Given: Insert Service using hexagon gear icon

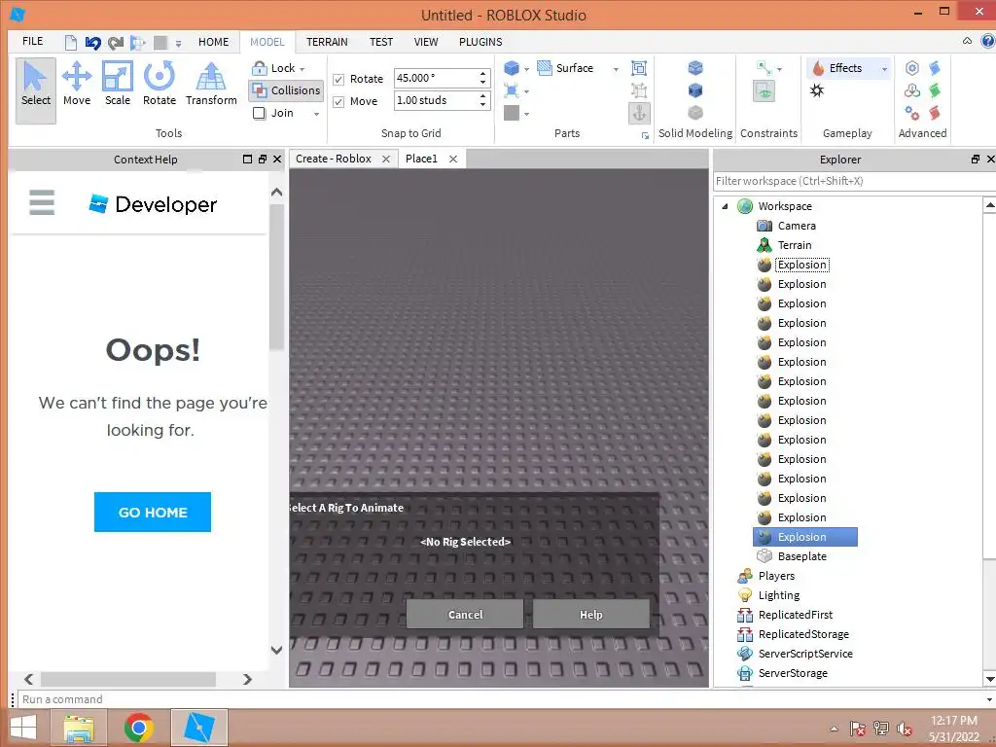Looking at the screenshot, I should tap(912, 68).
